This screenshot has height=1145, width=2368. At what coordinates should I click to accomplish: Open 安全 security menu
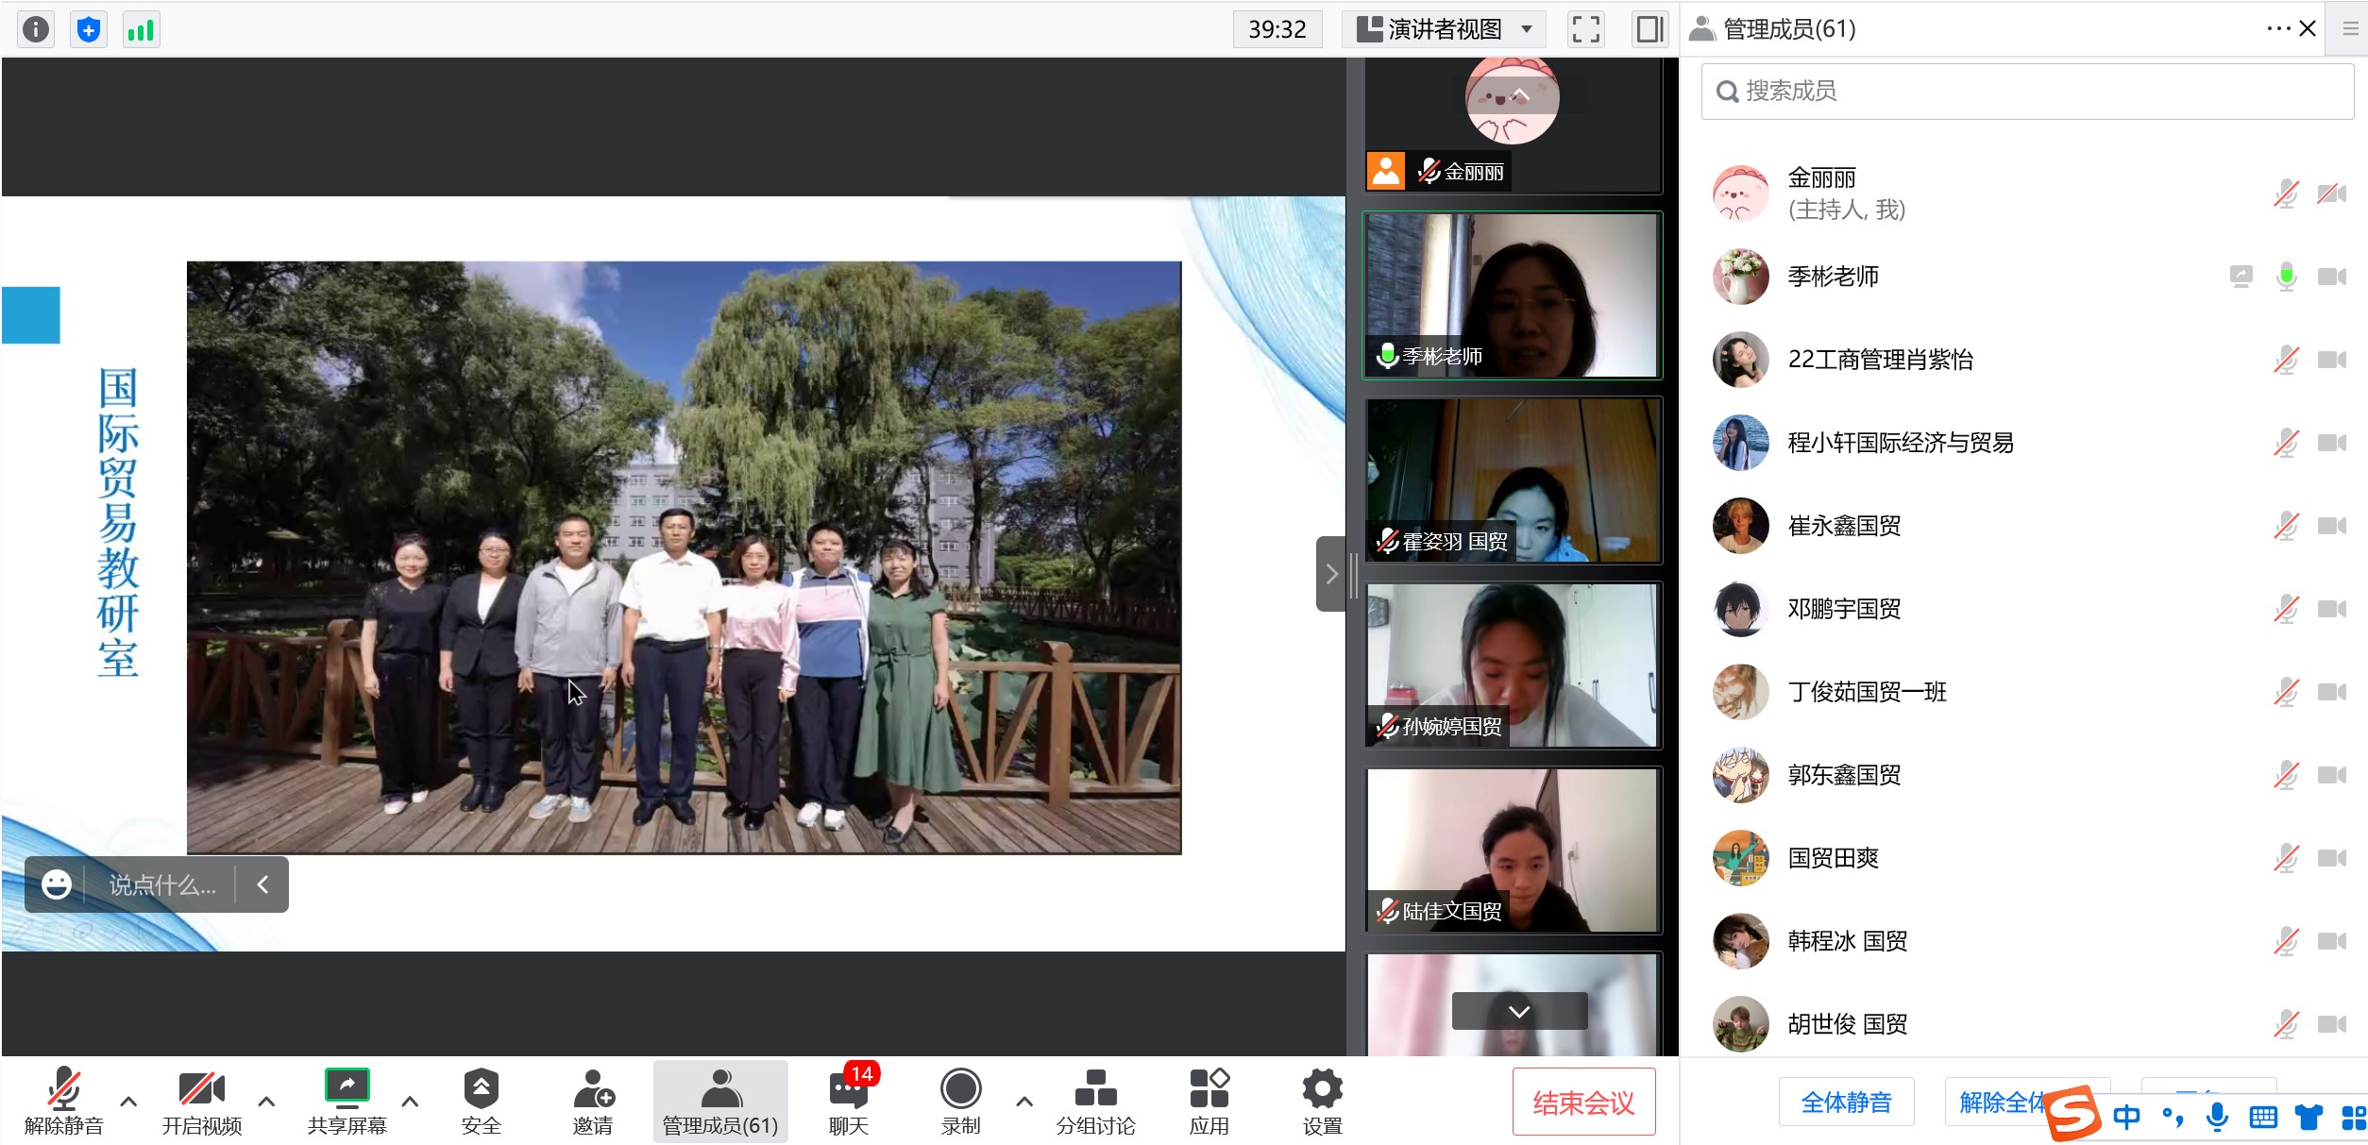481,1102
